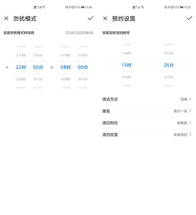This screenshot has height=215, width=196.
Task: Select 09时 in end hour picker
Action: [x=66, y=79]
